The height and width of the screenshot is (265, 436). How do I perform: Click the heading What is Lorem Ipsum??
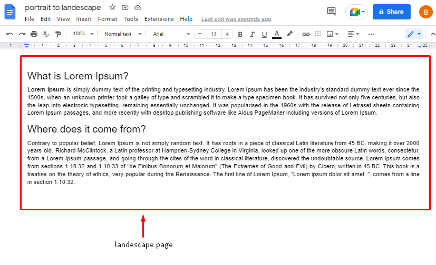(78, 76)
